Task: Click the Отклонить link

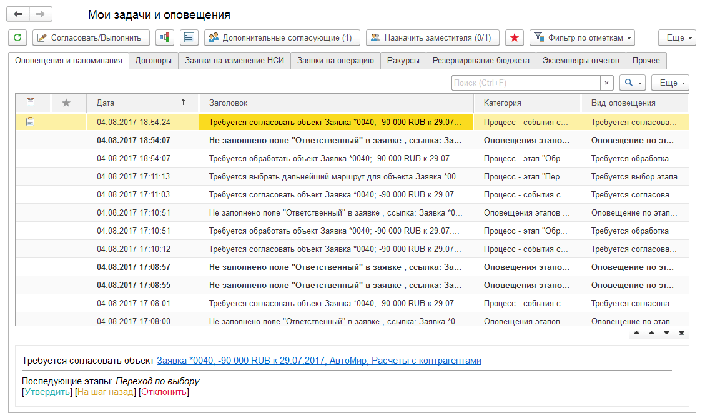Action: pyautogui.click(x=164, y=392)
